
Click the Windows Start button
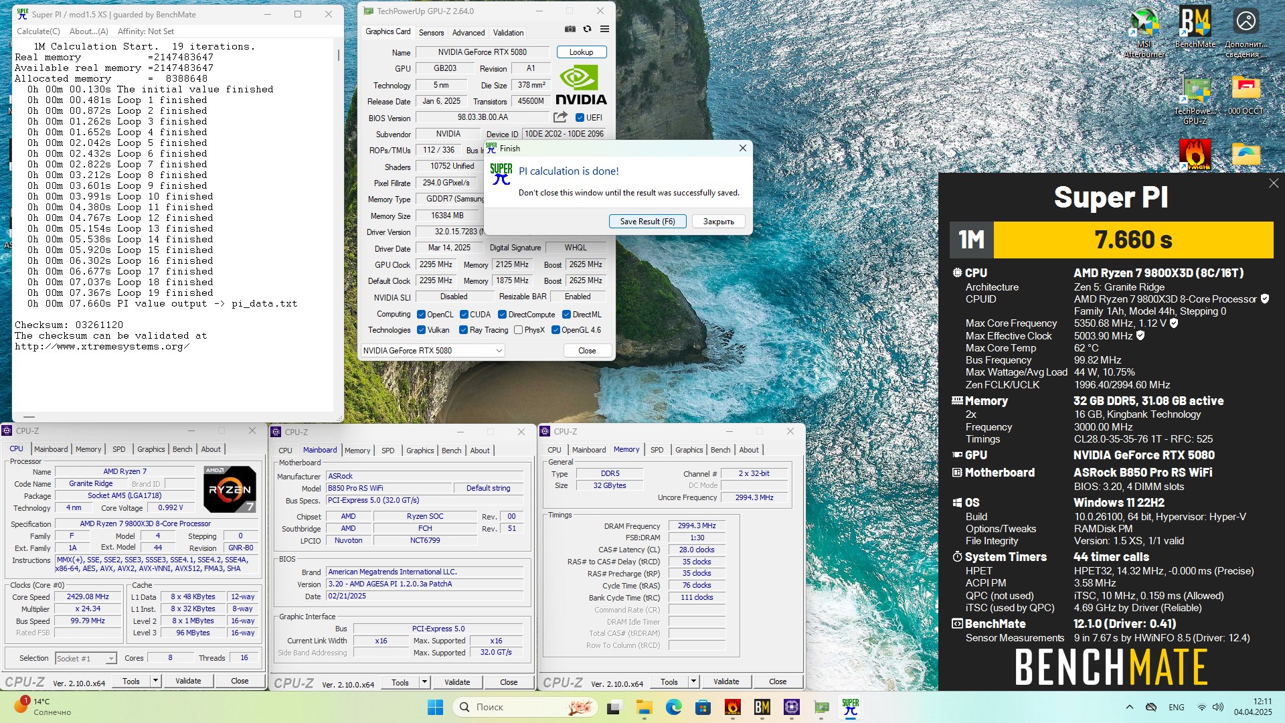435,707
